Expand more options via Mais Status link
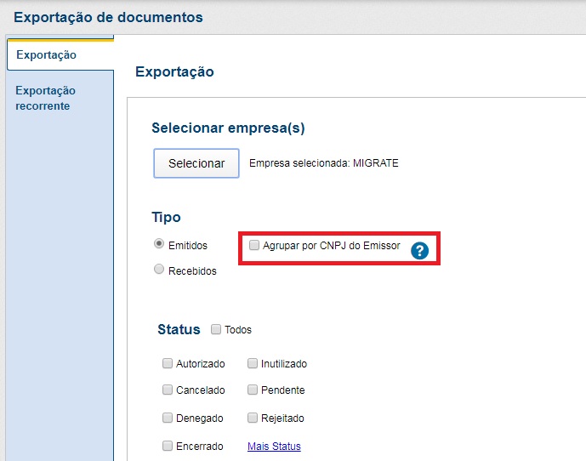 coord(274,447)
